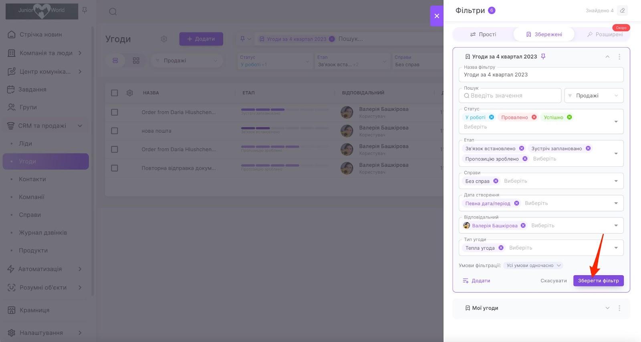Open the Справи dropdown arrow in filter panel
641x342 pixels.
click(x=616, y=181)
